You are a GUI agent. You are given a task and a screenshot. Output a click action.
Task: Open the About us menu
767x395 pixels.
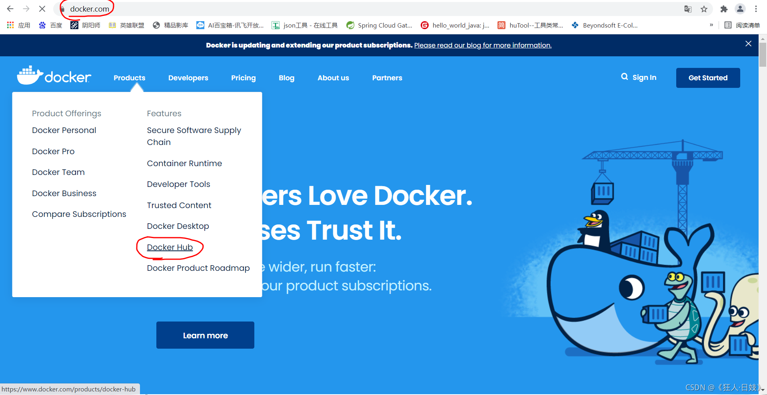[x=333, y=78]
